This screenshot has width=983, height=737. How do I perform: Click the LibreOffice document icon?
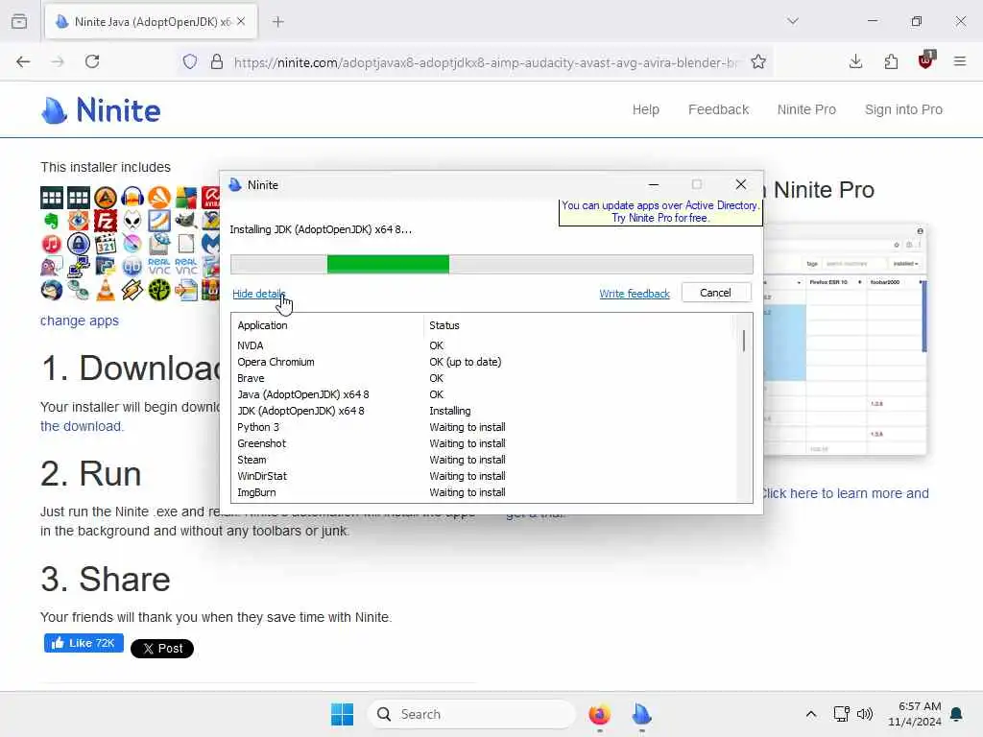[186, 244]
